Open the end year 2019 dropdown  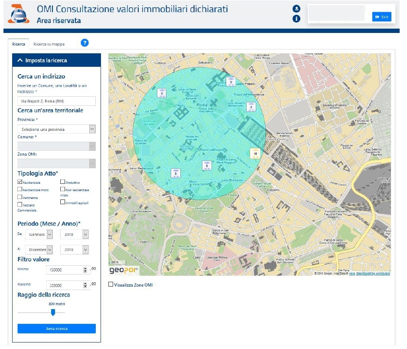tap(75, 250)
